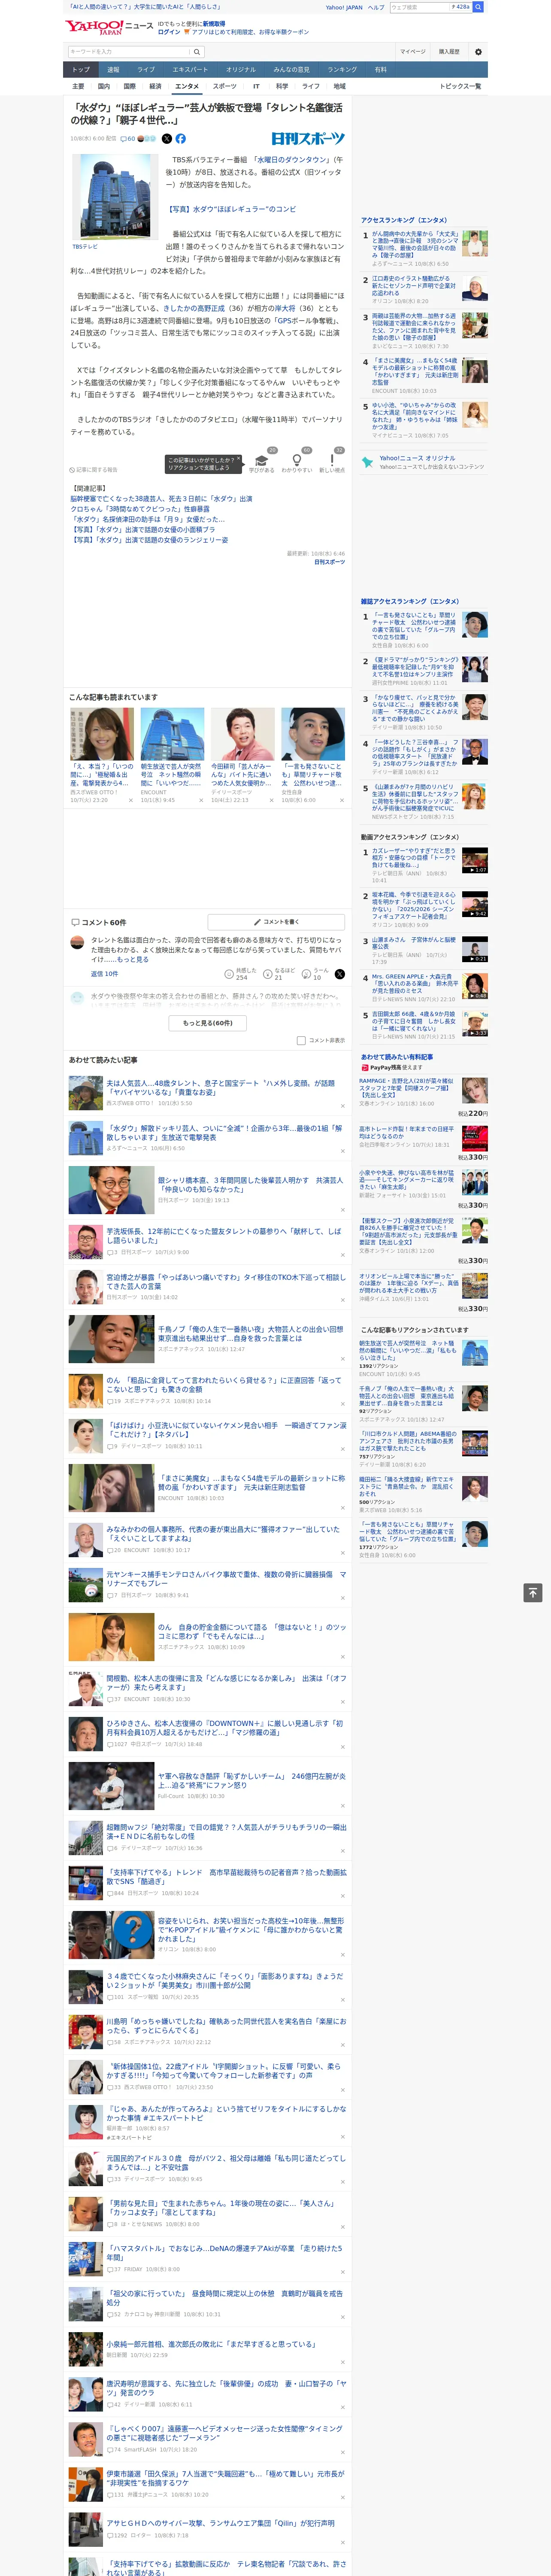
Task: Open article 千鳥ノブ「俺の人生で一番熱い夜」
Action: 250,1333
